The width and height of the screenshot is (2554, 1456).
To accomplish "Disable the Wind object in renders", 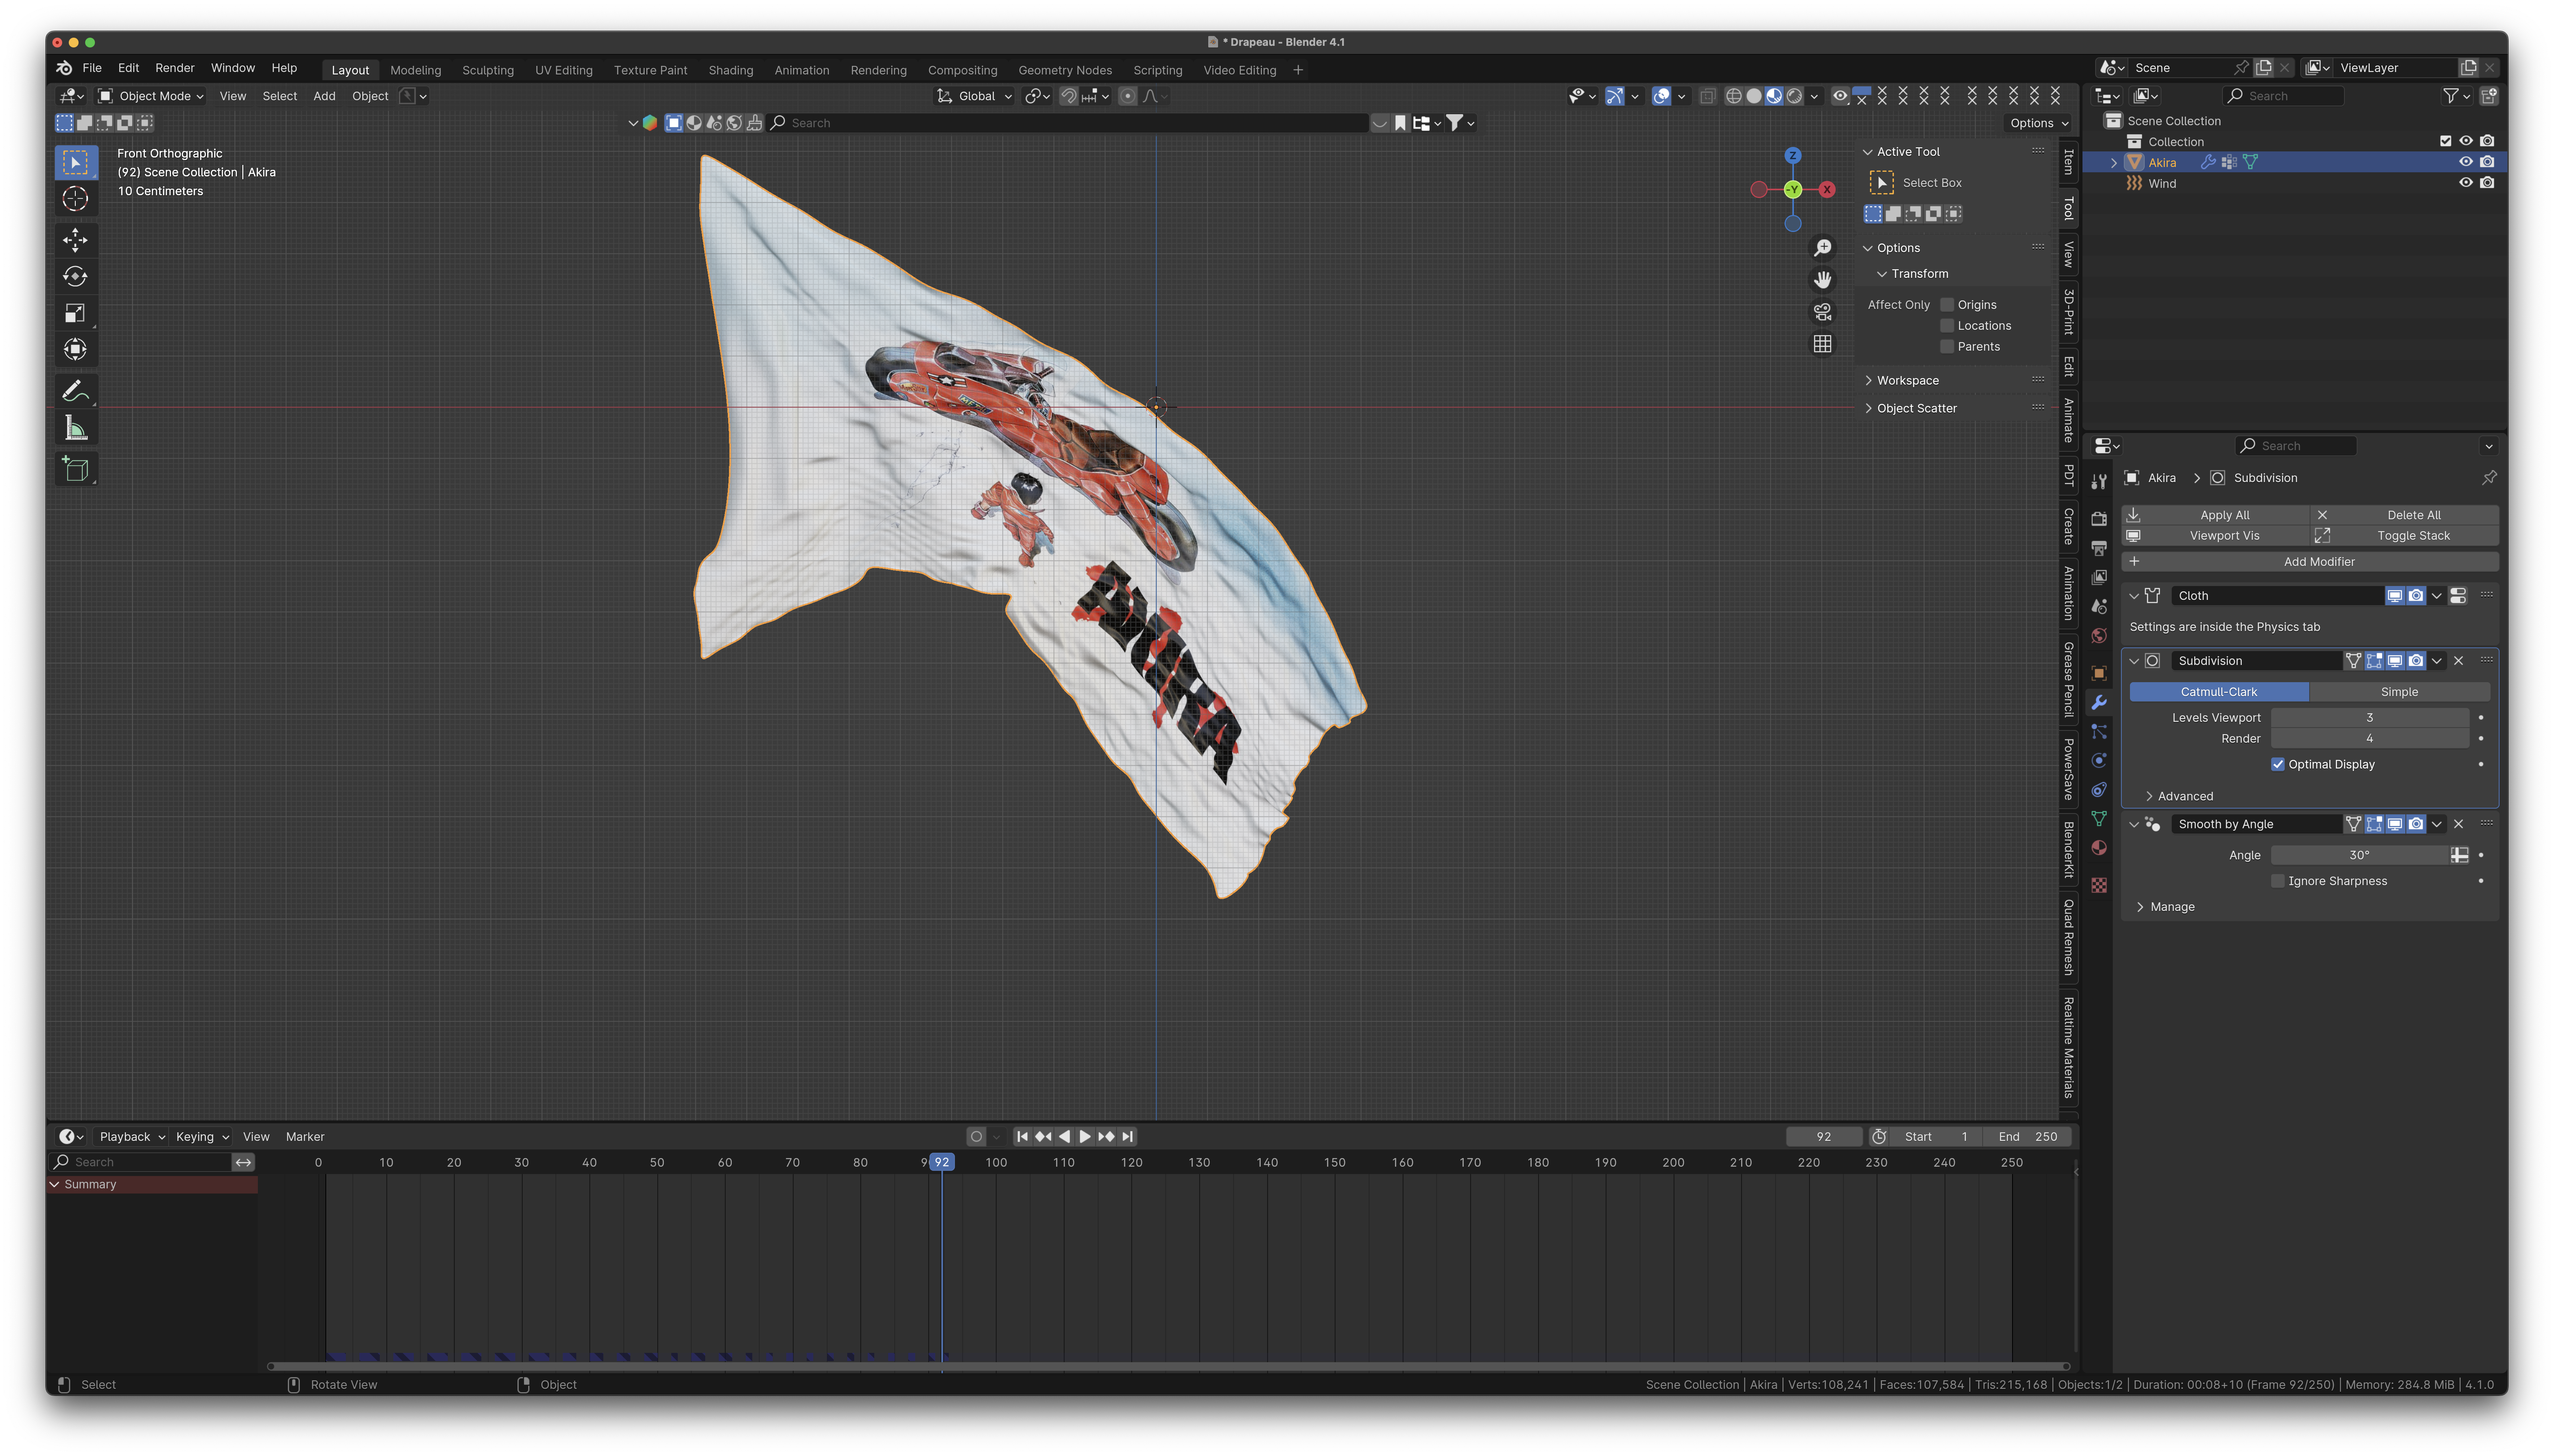I will [2487, 183].
